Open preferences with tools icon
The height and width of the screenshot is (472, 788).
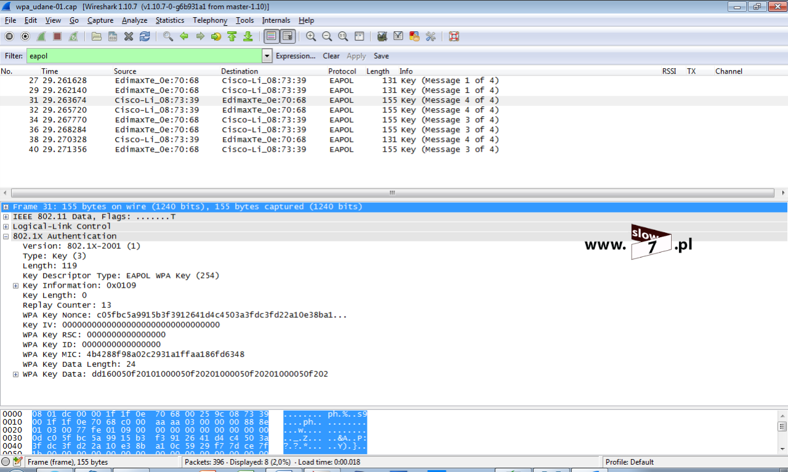(430, 36)
